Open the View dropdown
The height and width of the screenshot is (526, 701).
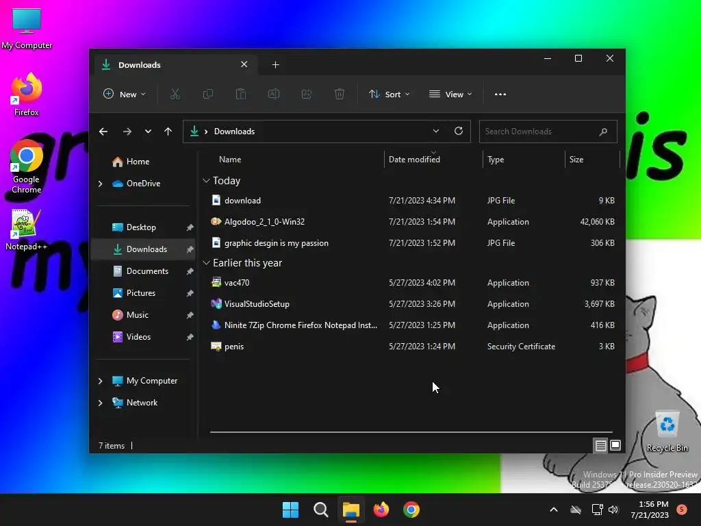click(x=450, y=95)
